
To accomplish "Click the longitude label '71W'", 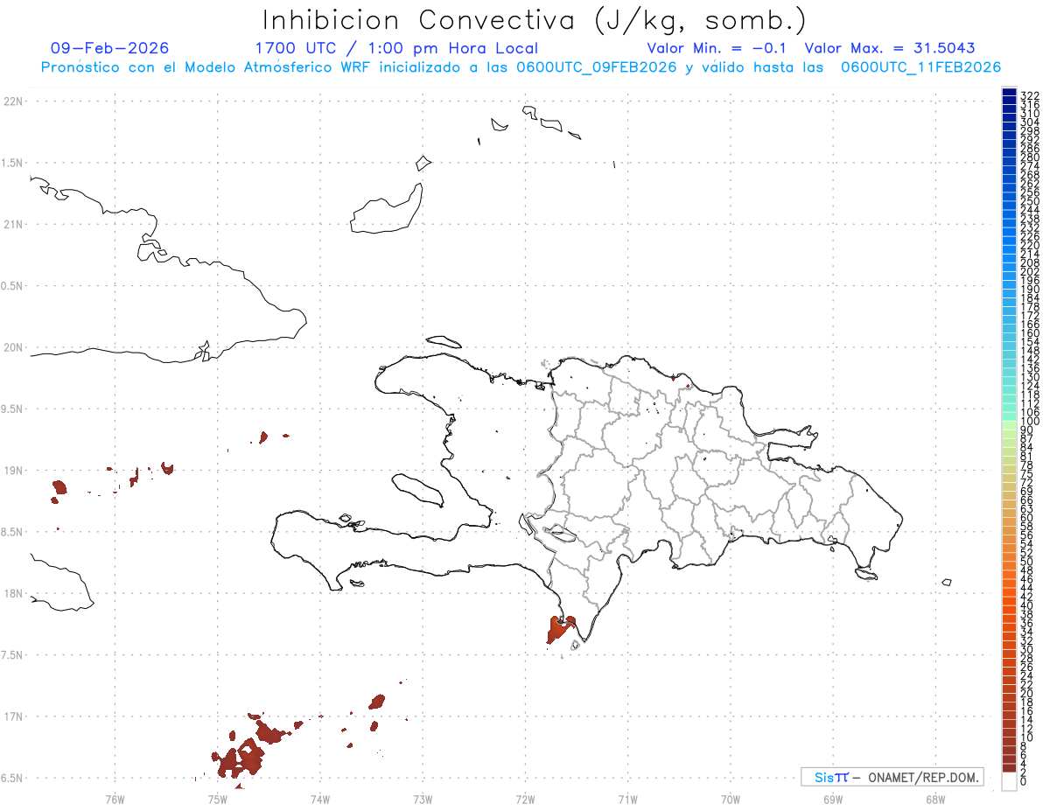I will tap(627, 798).
